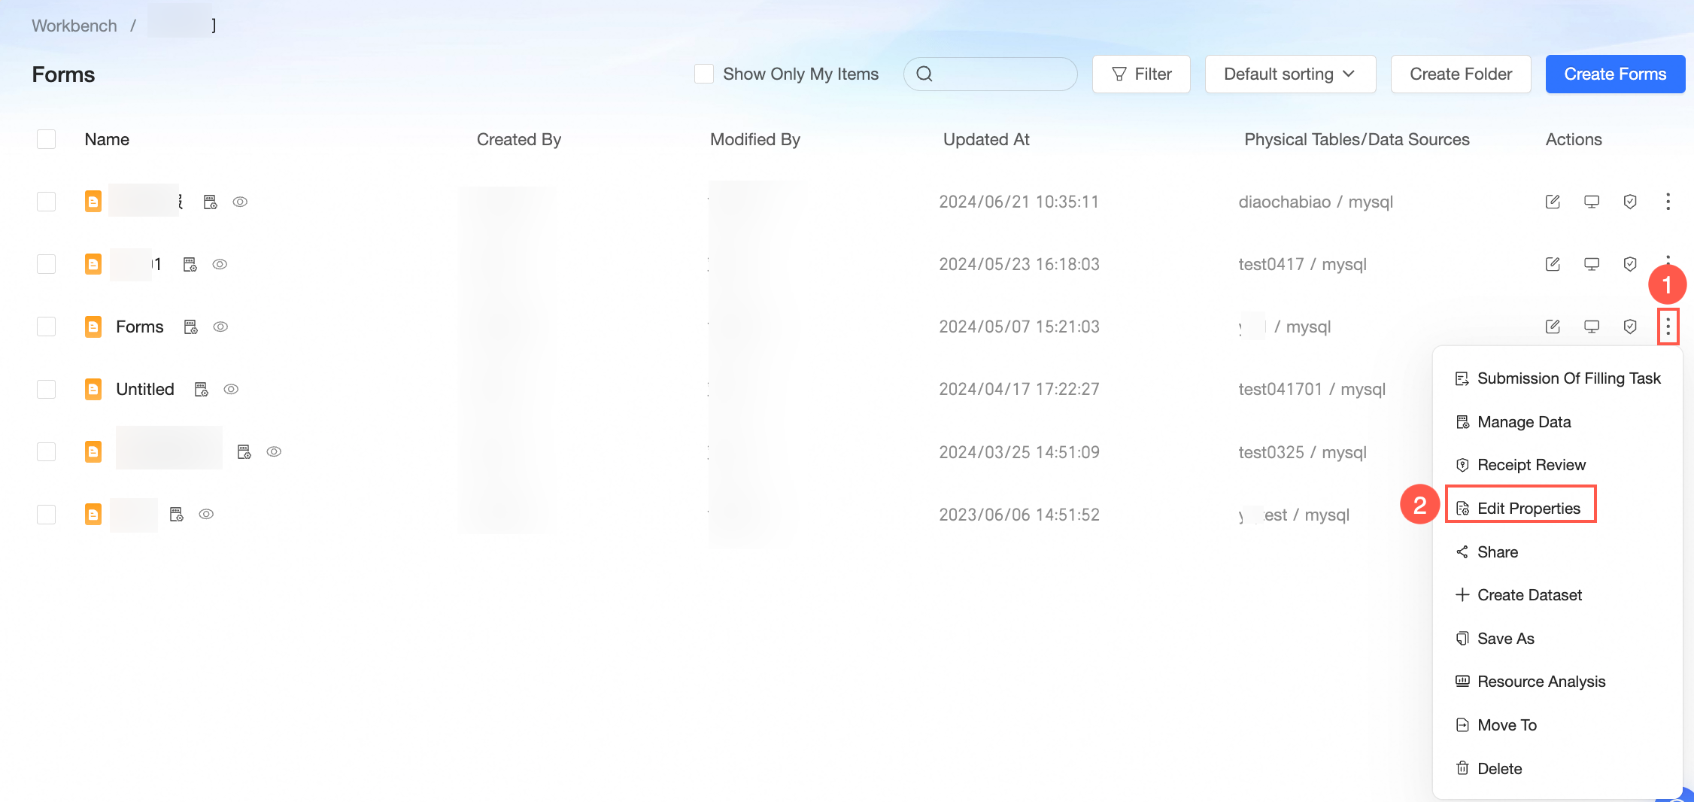
Task: Click the shield icon in the Forms row
Action: click(x=1630, y=327)
